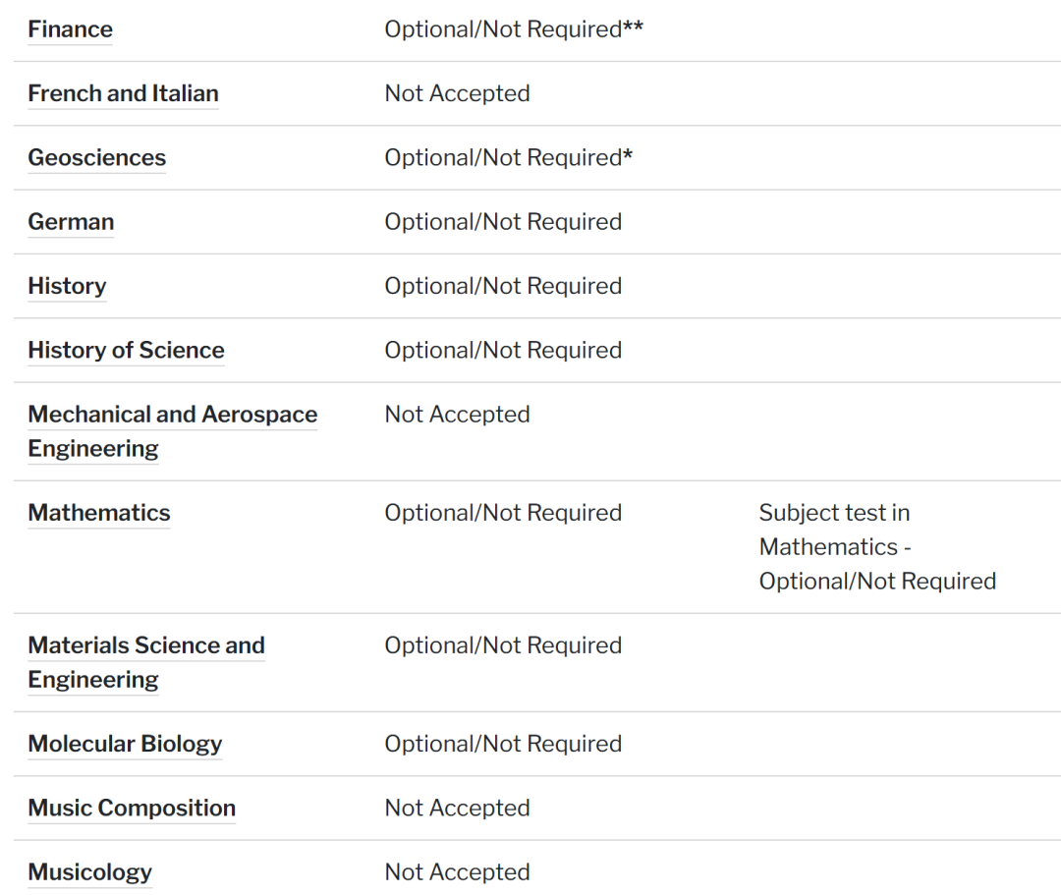The width and height of the screenshot is (1061, 895).
Task: Click Finance's Optional/Not Required** status text
Action: [514, 29]
